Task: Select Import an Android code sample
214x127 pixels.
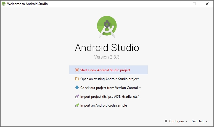Action: coord(109,105)
